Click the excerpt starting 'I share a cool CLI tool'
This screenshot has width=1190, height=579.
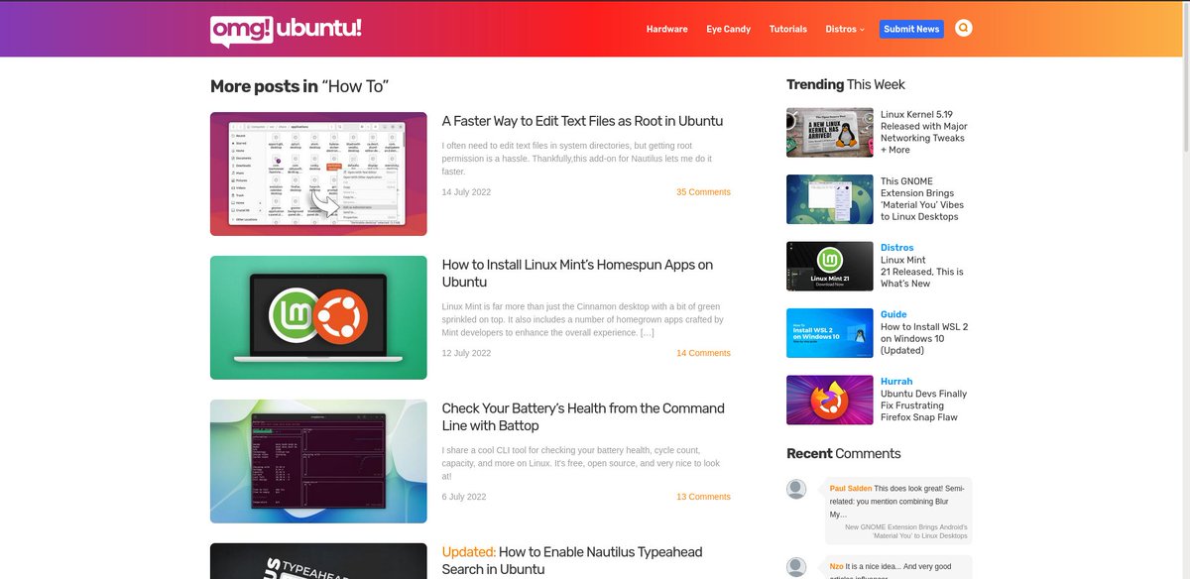click(x=583, y=463)
